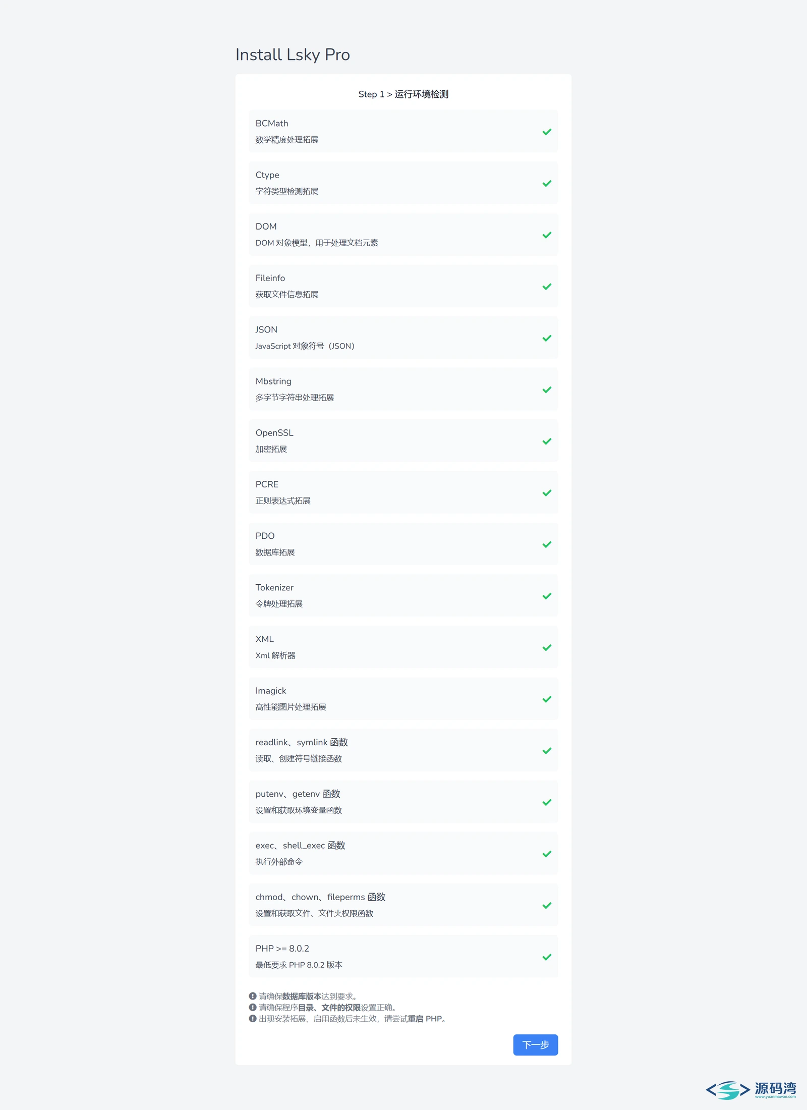Select the Tokenizer 令牌处理拓展 row

pyautogui.click(x=403, y=595)
